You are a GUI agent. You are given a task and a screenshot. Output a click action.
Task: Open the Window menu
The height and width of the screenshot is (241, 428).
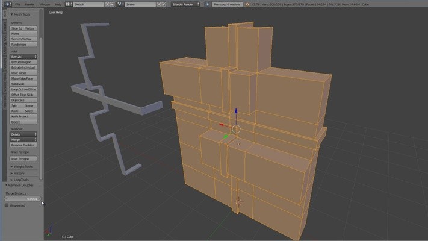(45, 4)
